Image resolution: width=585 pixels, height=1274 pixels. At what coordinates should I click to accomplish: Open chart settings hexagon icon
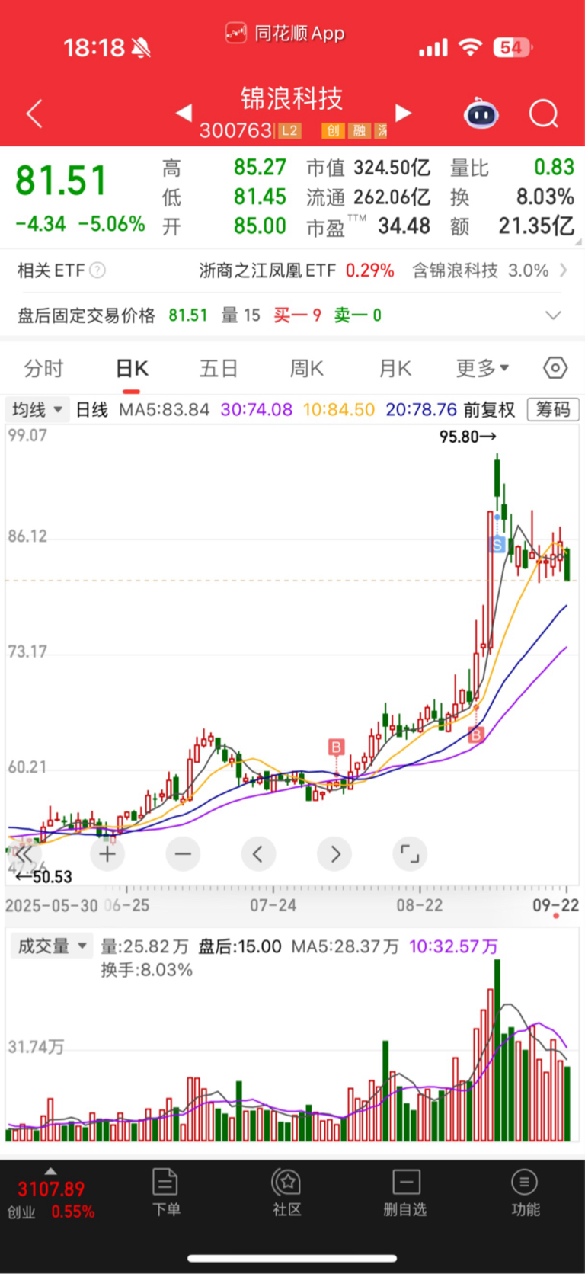pyautogui.click(x=555, y=368)
